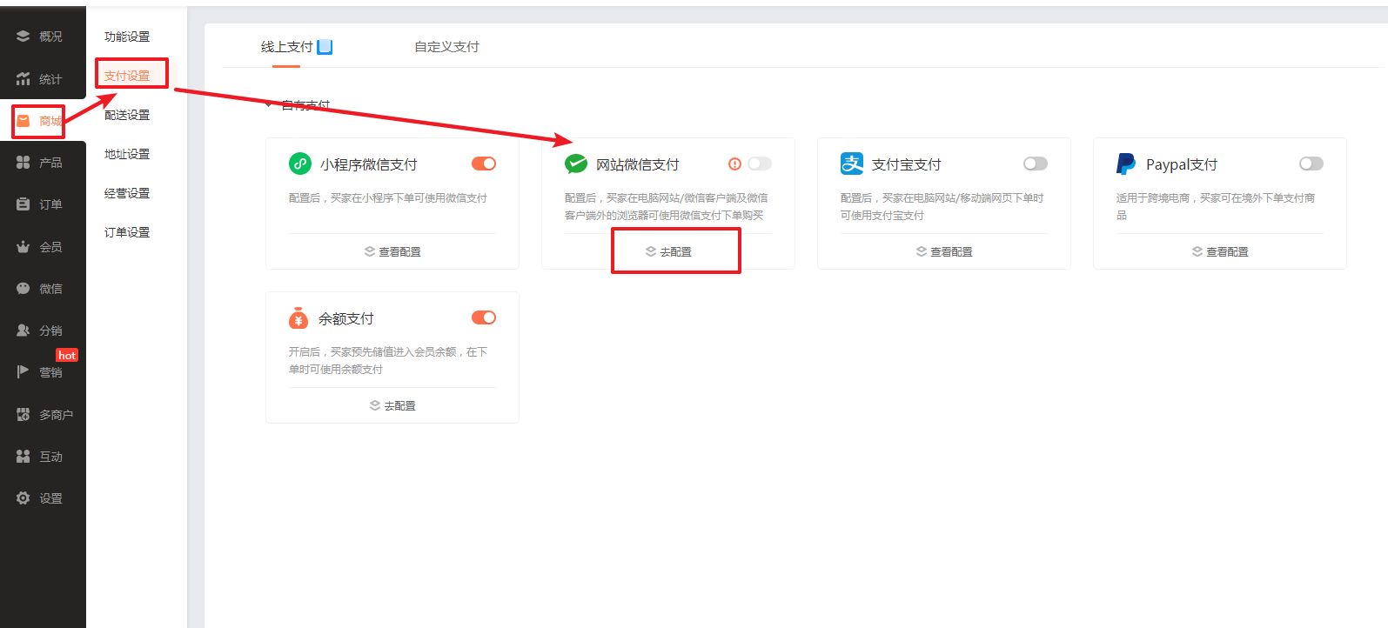
Task: Click the 小程序微信支付 green mini-program logo
Action: coord(300,164)
